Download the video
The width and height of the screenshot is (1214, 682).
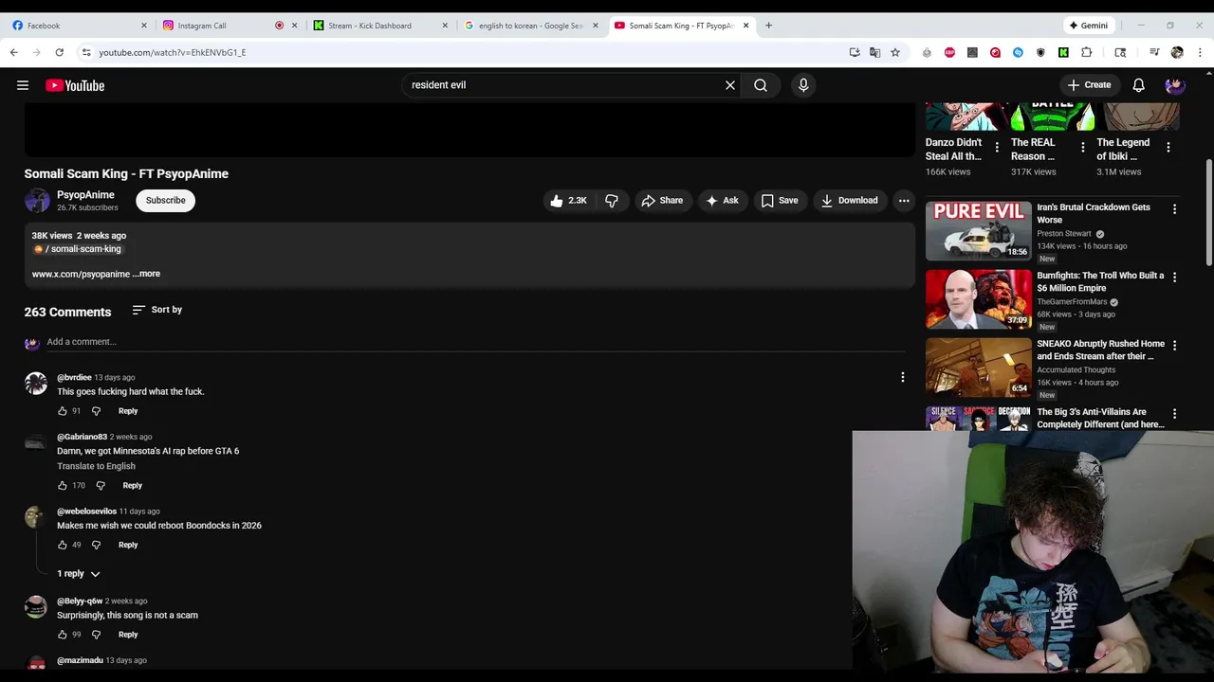[850, 201]
